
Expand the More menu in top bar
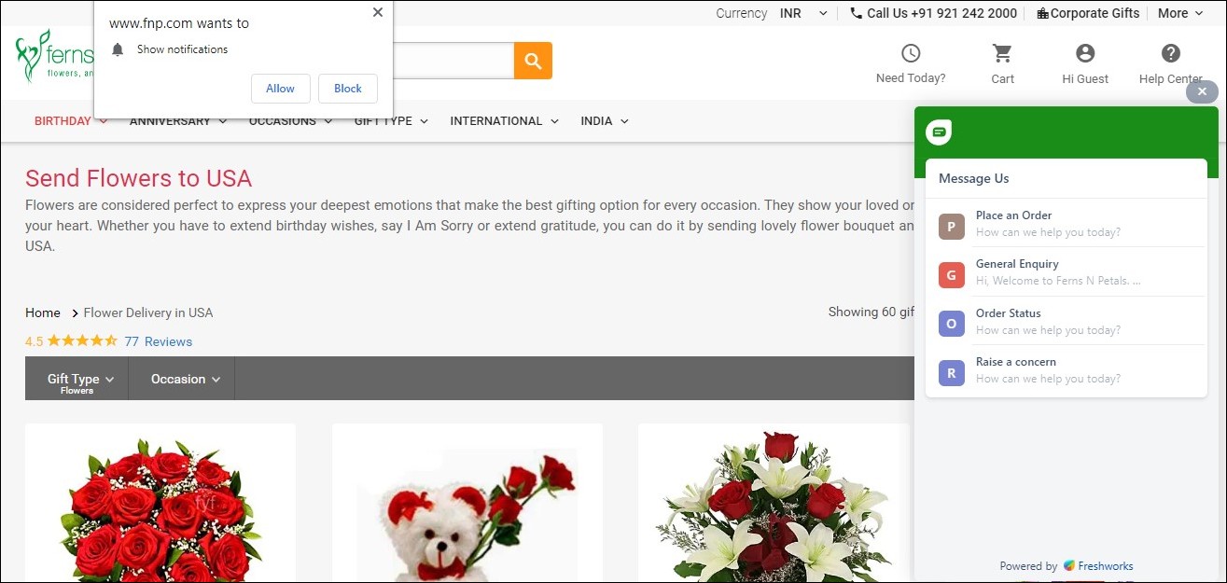coord(1179,13)
